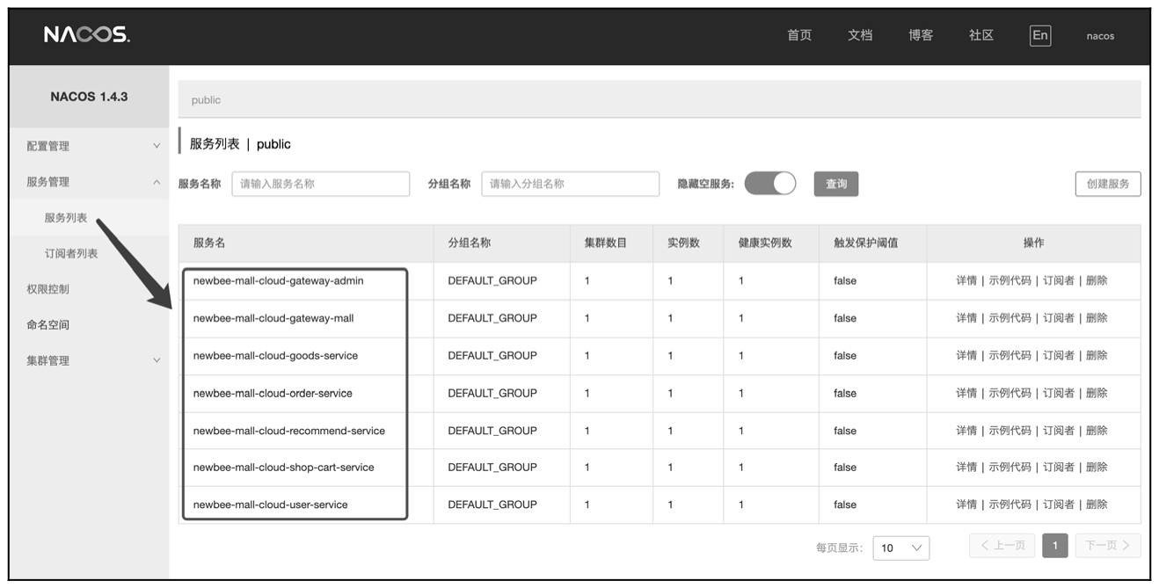Open 订阅者 for newbee-mall-cloud-user-service
The height and width of the screenshot is (588, 1159).
[1059, 505]
